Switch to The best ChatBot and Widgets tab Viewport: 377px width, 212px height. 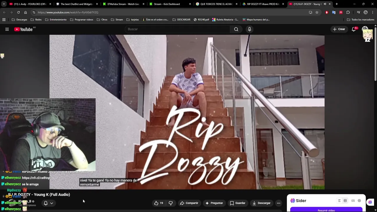click(x=77, y=4)
